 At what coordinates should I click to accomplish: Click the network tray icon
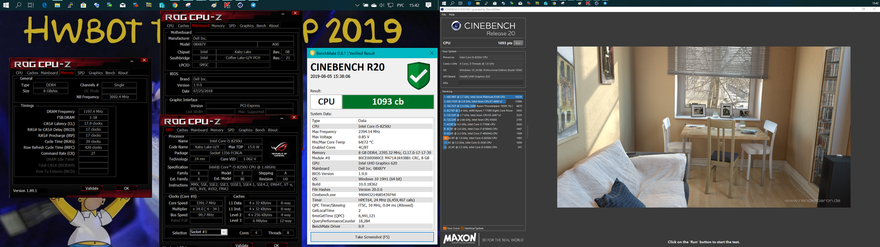pyautogui.click(x=390, y=5)
